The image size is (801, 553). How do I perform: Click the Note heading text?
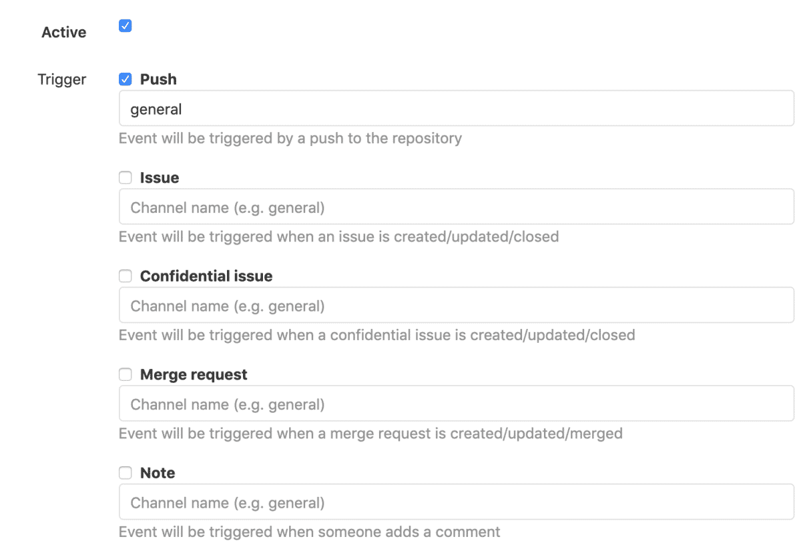pyautogui.click(x=158, y=472)
